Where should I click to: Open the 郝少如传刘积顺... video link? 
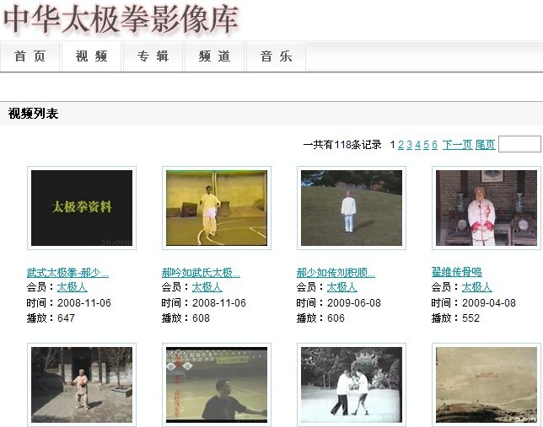336,273
